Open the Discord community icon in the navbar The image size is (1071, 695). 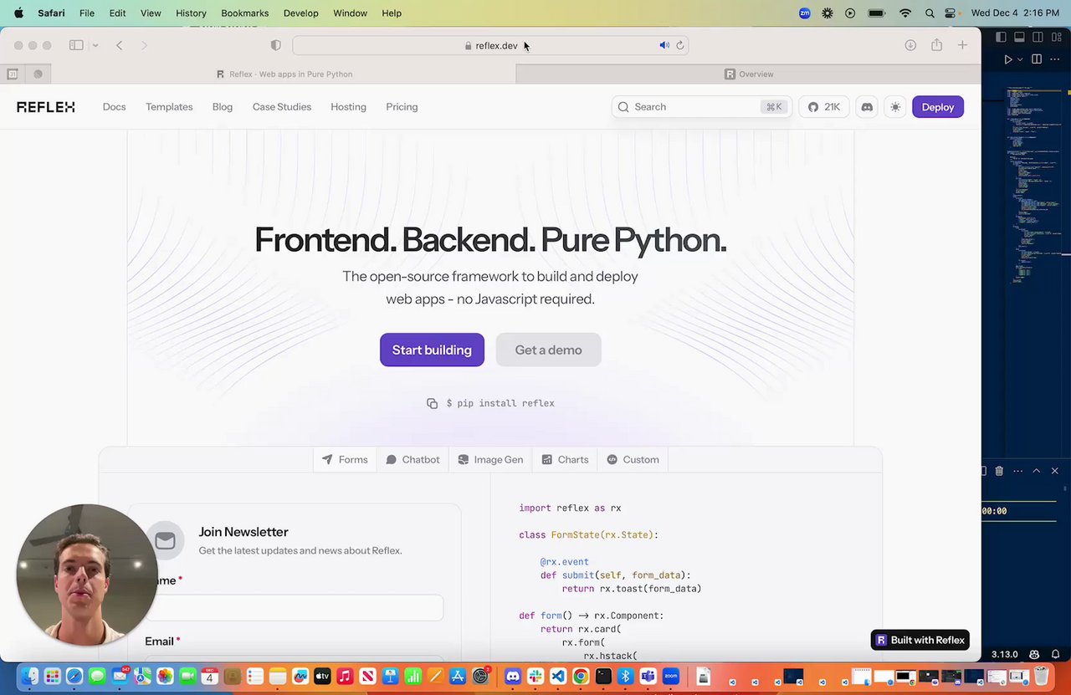867,107
